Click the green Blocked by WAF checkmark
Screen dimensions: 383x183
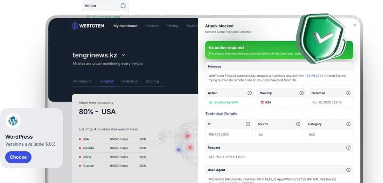pyautogui.click(x=210, y=102)
